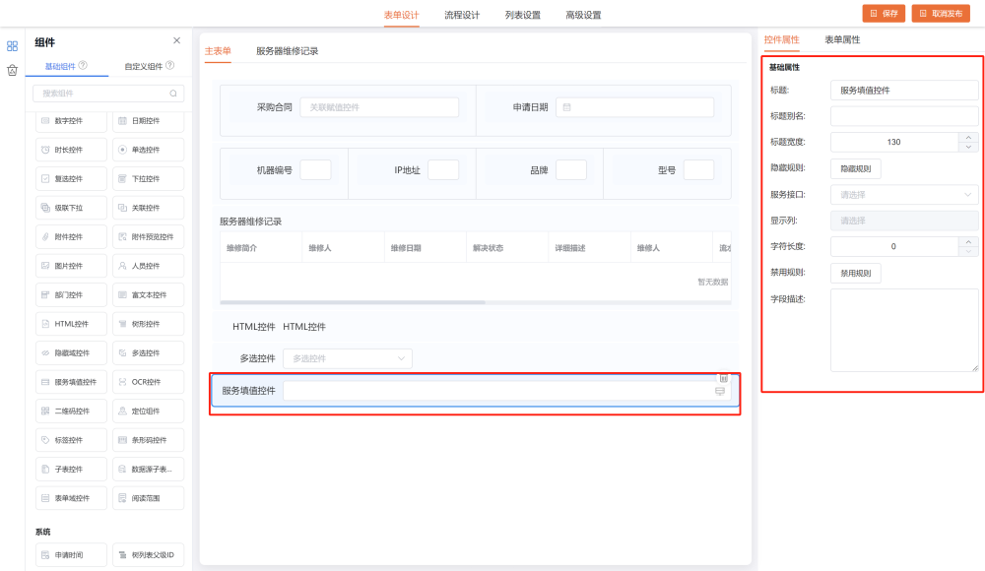Switch to 流程设计 tab

[x=462, y=15]
